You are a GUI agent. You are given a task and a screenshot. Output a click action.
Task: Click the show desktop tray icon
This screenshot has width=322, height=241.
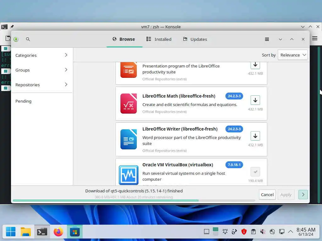[206, 232]
